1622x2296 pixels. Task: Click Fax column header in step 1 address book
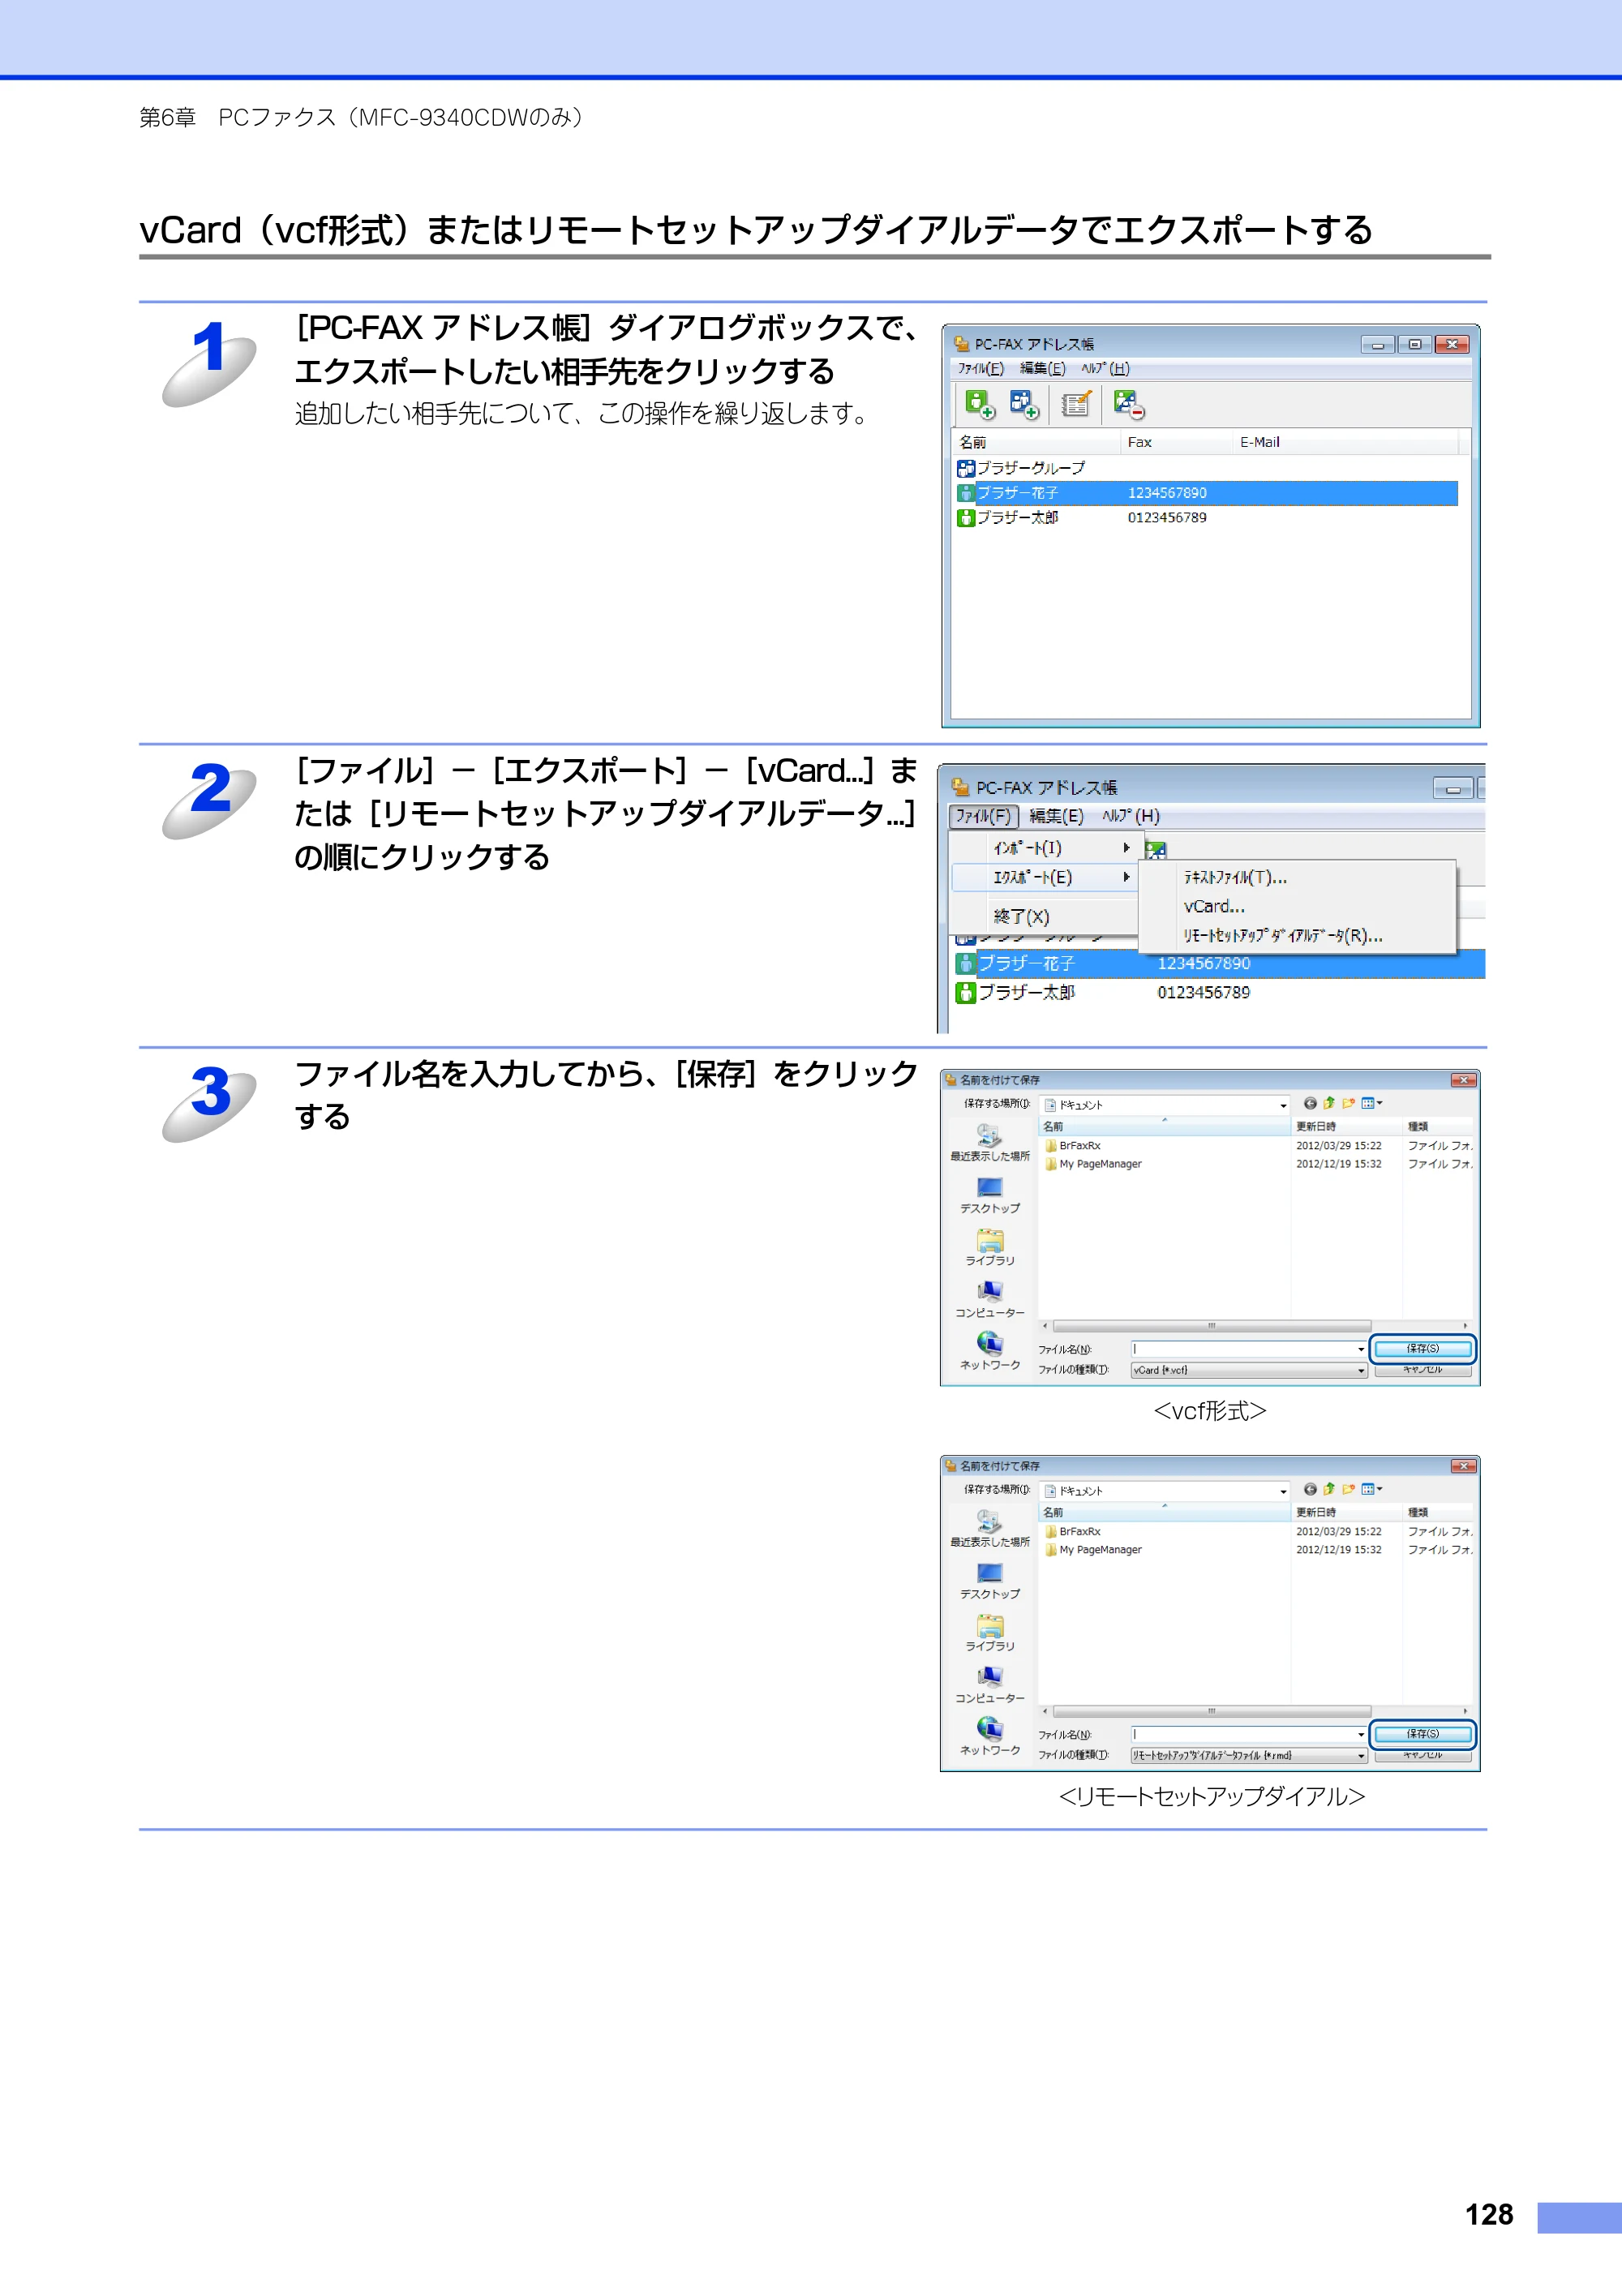click(1176, 442)
